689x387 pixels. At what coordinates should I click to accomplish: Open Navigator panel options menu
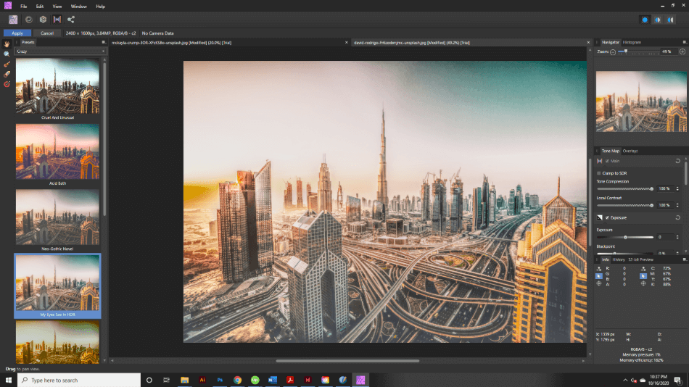685,42
